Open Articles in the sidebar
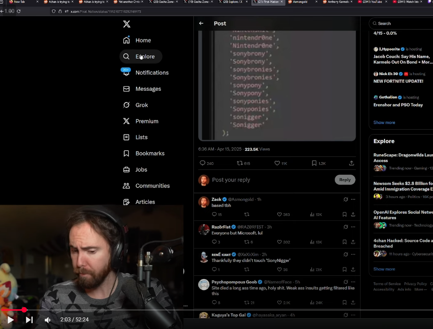 coord(139,202)
